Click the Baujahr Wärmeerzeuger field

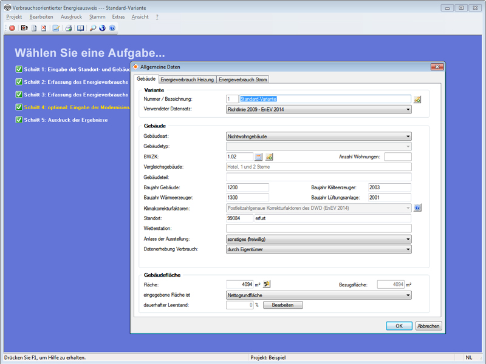coord(247,198)
